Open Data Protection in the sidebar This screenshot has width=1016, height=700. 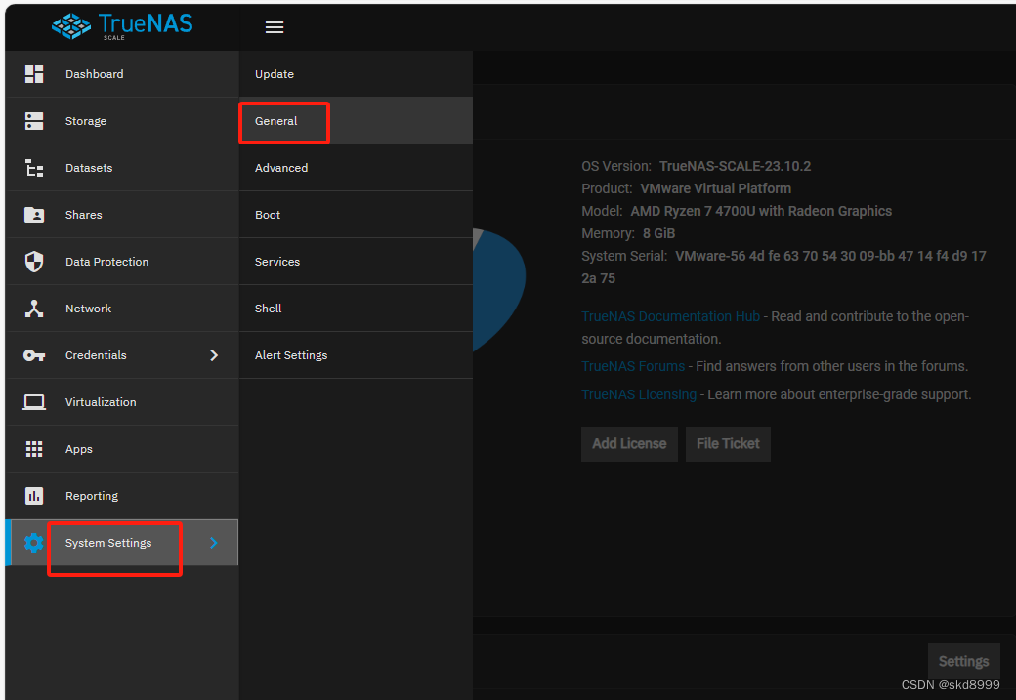[122, 262]
